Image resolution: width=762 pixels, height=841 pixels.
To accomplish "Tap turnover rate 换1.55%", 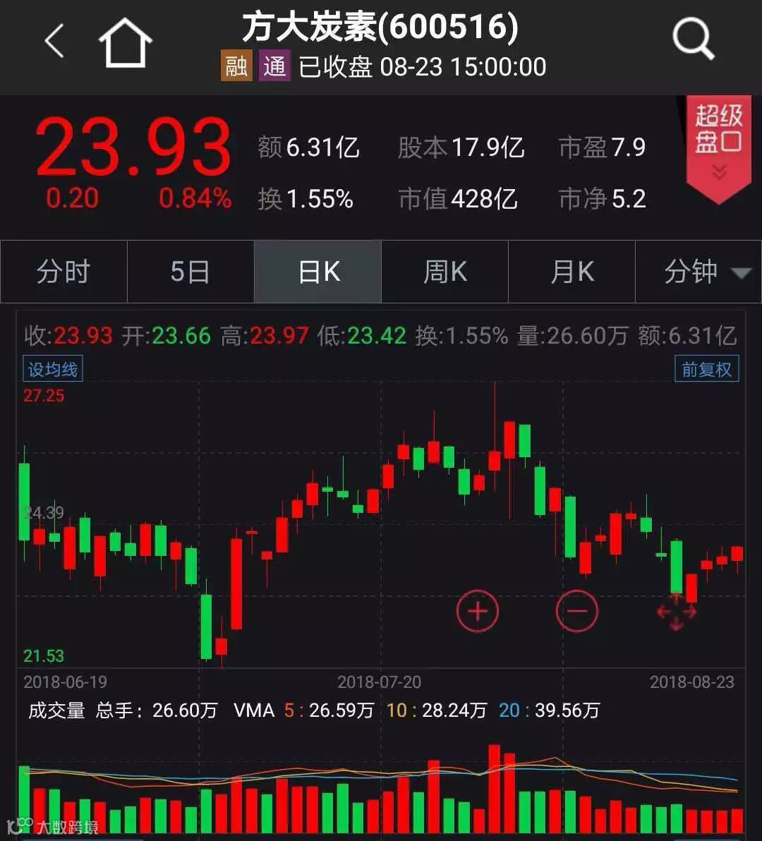I will click(x=305, y=199).
